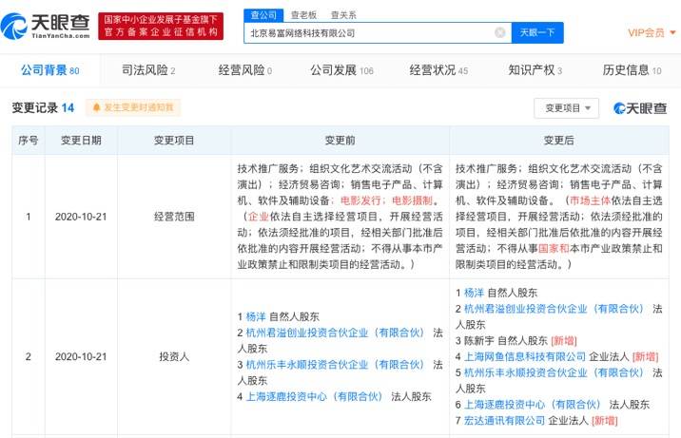Open 杨洋 link in the 变更后 column
Image resolution: width=681 pixels, height=438 pixels.
(x=474, y=294)
